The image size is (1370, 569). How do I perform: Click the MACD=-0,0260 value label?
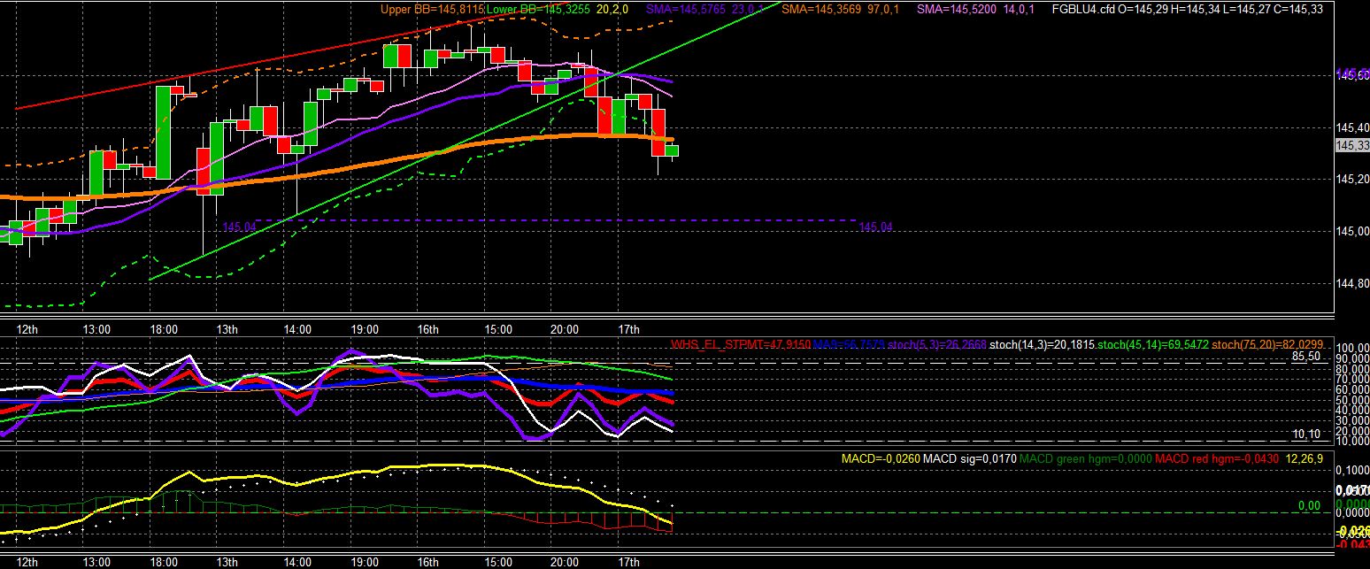pyautogui.click(x=881, y=458)
